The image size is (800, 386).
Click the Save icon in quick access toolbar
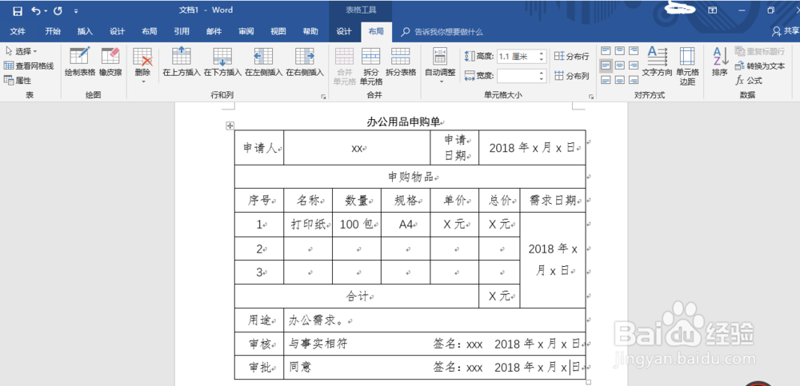18,10
